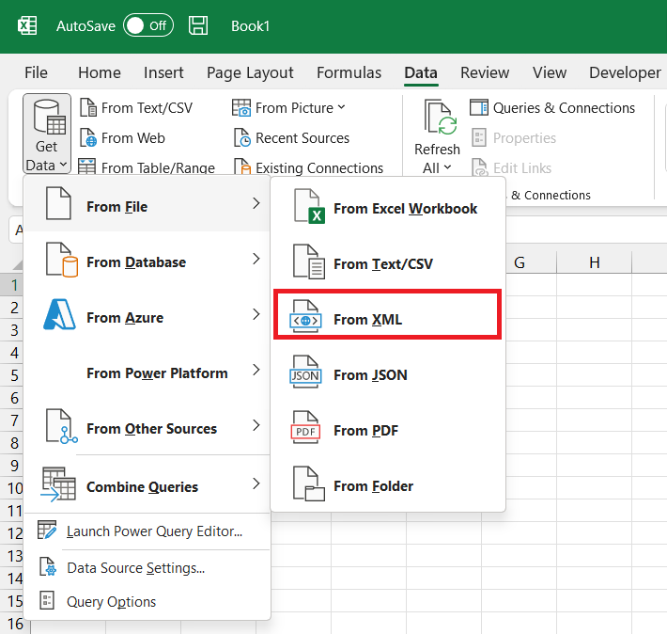
Task: Switch to the View tab
Action: [x=550, y=72]
